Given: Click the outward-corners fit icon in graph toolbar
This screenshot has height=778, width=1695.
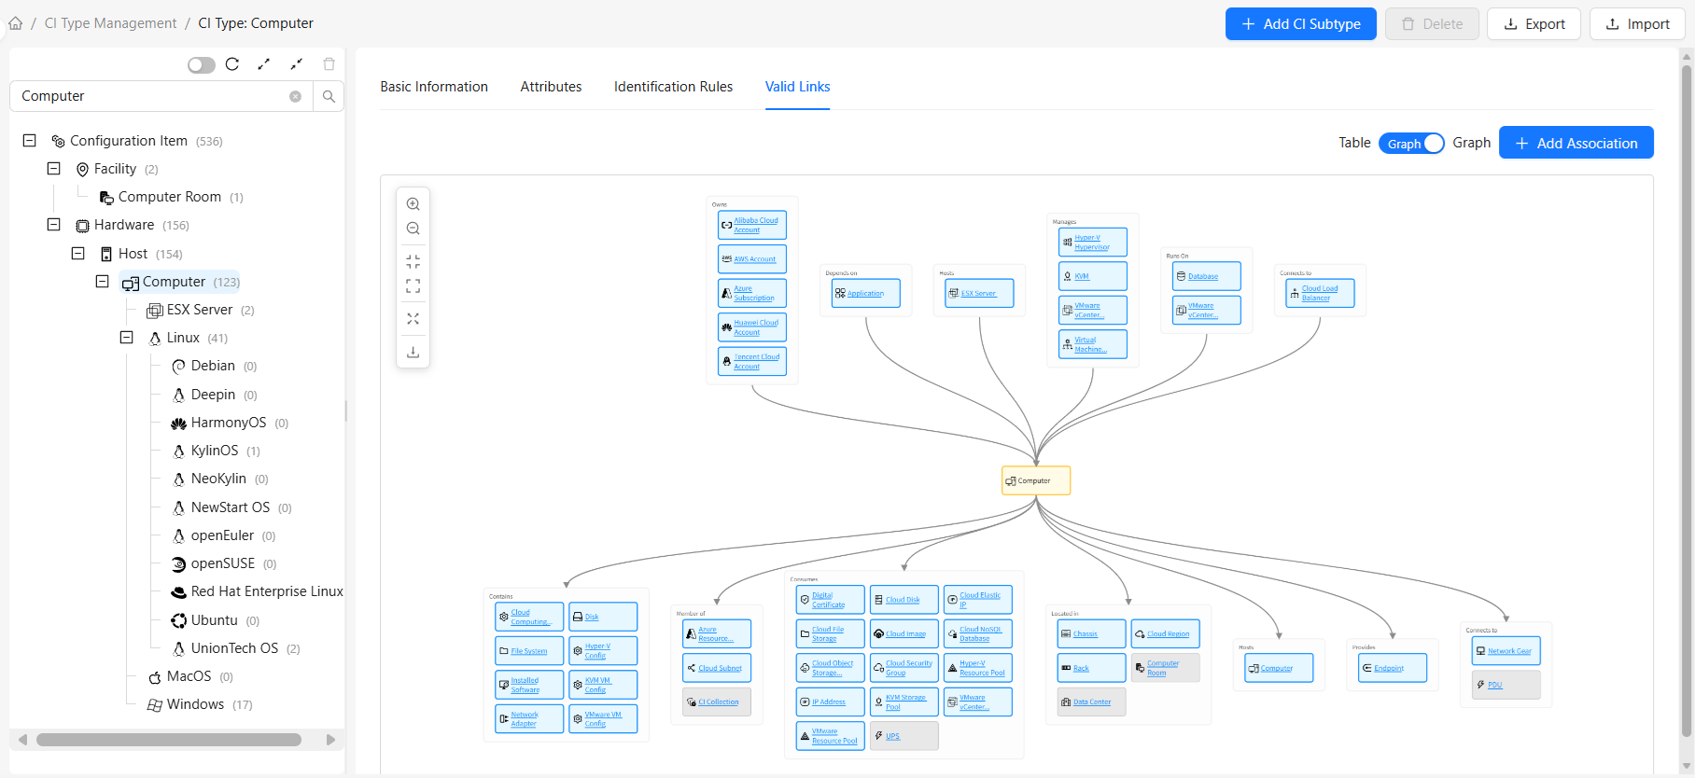Looking at the screenshot, I should (413, 286).
